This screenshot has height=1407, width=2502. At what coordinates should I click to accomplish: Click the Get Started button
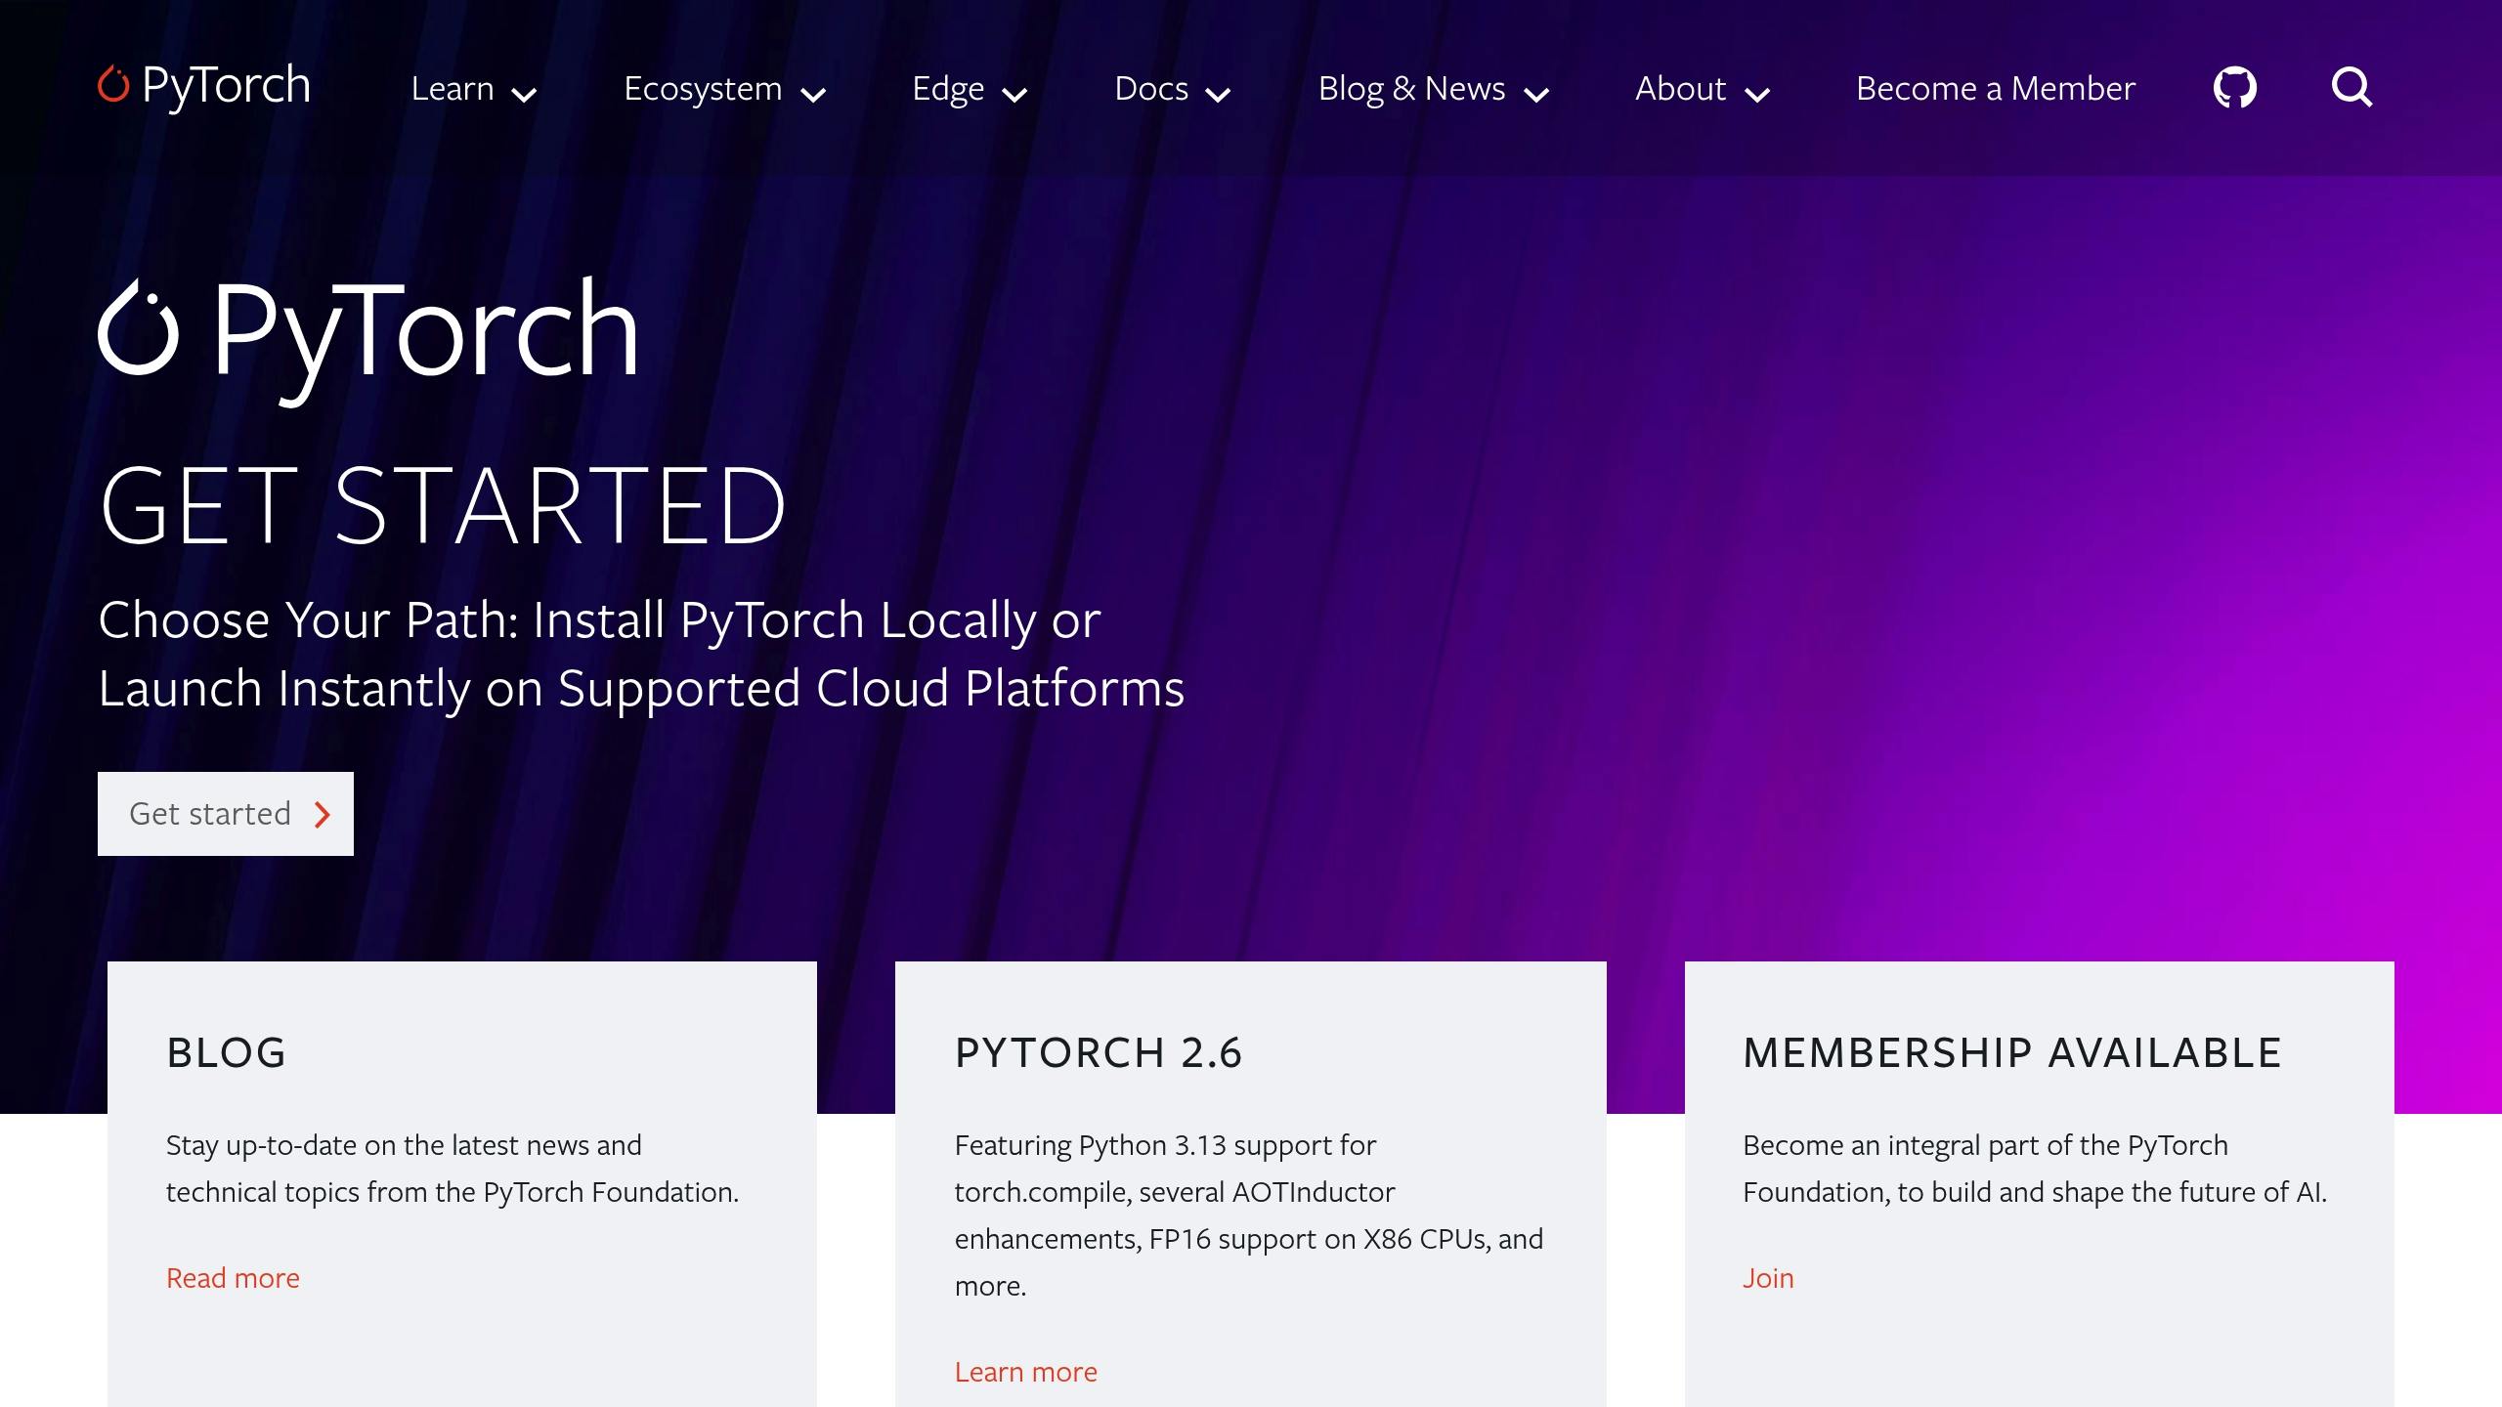225,813
